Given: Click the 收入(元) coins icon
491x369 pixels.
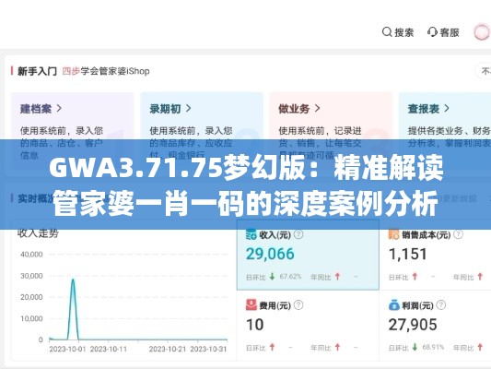Looking at the screenshot, I should coord(251,234).
